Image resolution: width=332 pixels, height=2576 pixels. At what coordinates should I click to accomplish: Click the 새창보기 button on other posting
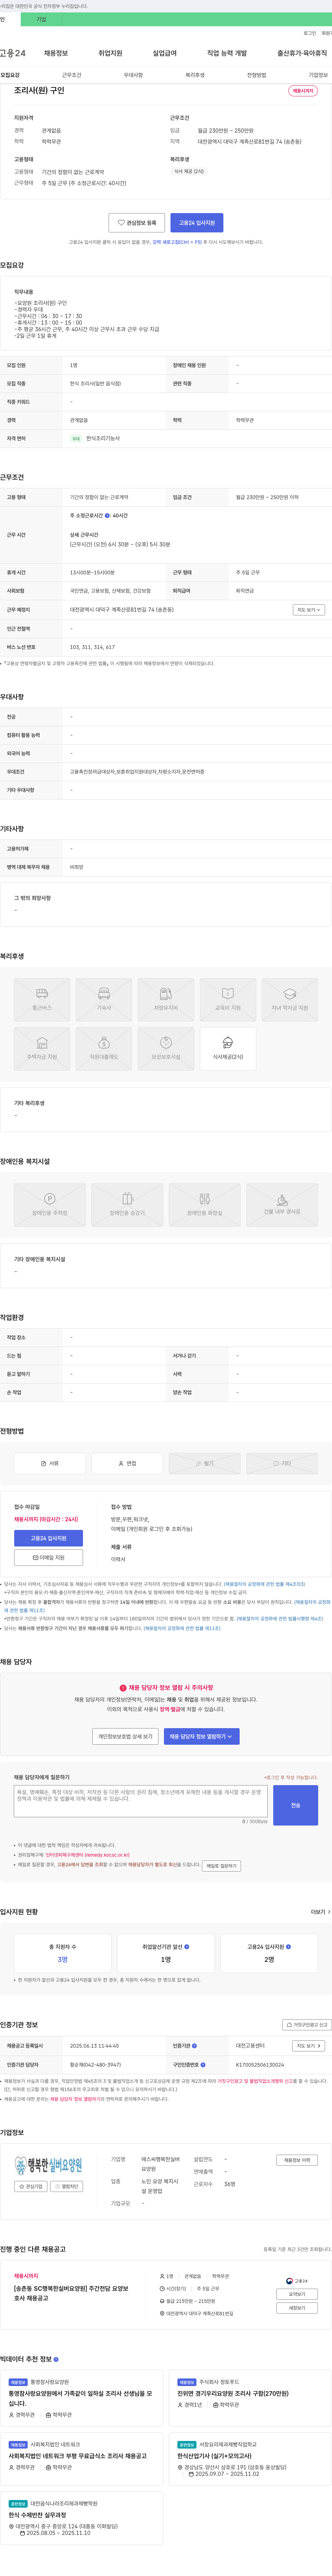(297, 2308)
